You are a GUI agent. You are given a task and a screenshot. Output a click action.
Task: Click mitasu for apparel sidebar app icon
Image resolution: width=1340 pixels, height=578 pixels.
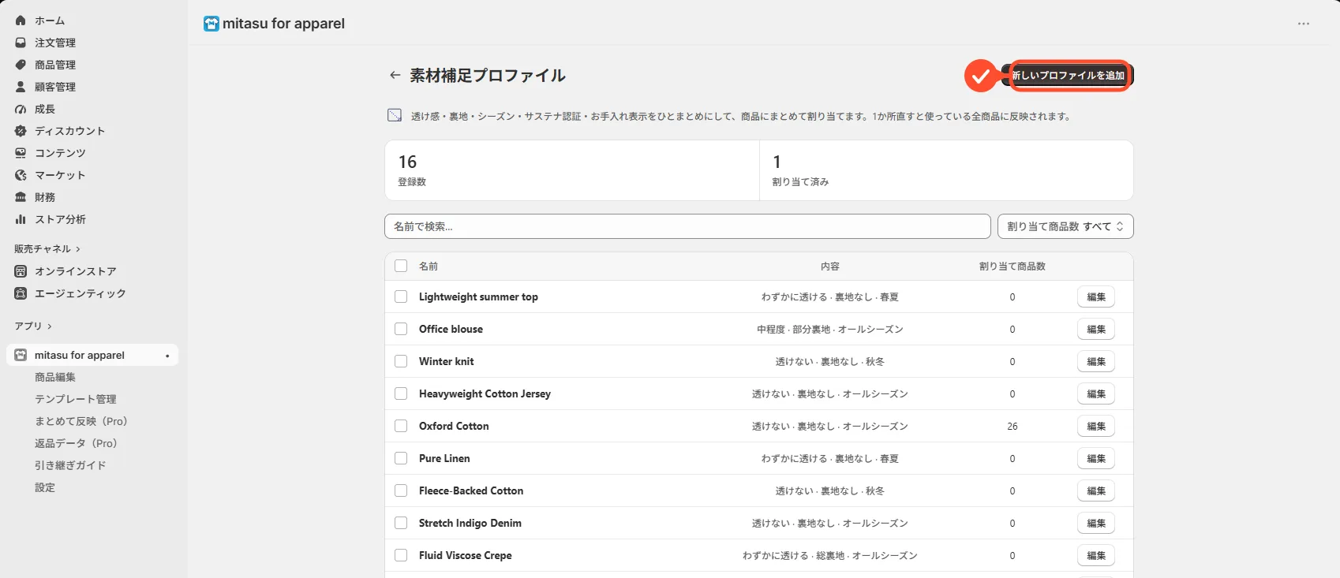point(21,355)
